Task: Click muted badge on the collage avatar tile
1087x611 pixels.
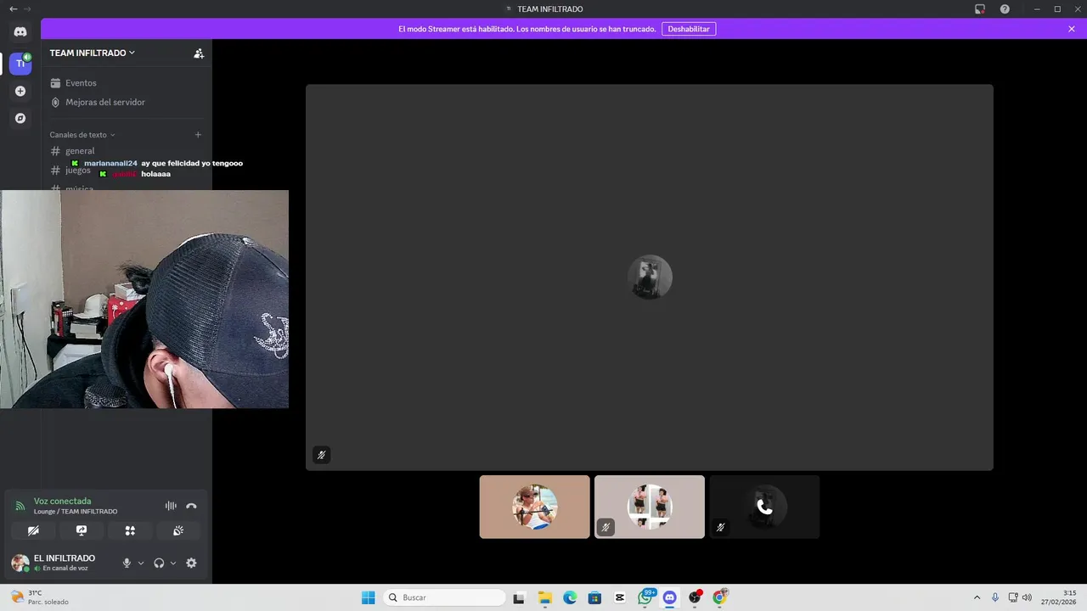Action: click(x=605, y=527)
